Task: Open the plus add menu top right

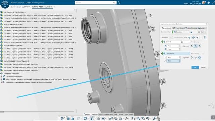Action: pyautogui.click(x=209, y=3)
